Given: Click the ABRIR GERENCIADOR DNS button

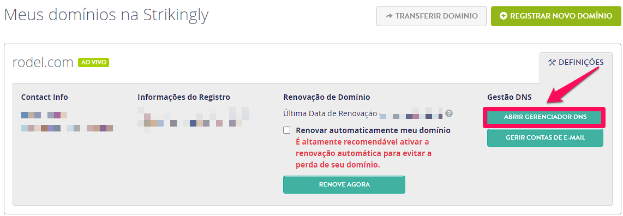Looking at the screenshot, I should 545,117.
